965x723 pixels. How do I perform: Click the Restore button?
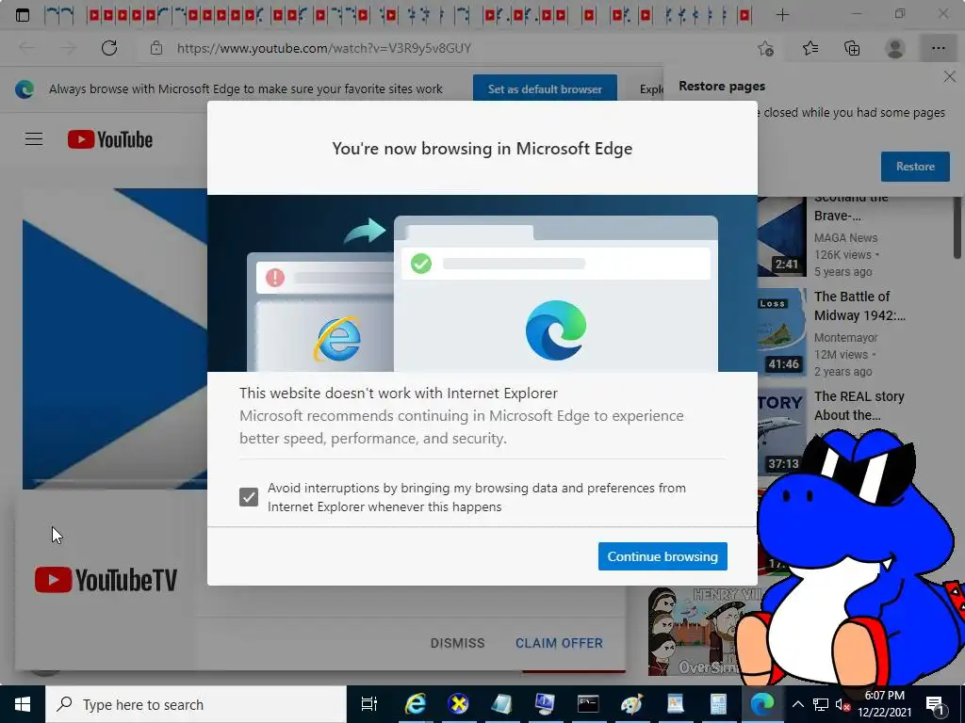click(x=915, y=167)
